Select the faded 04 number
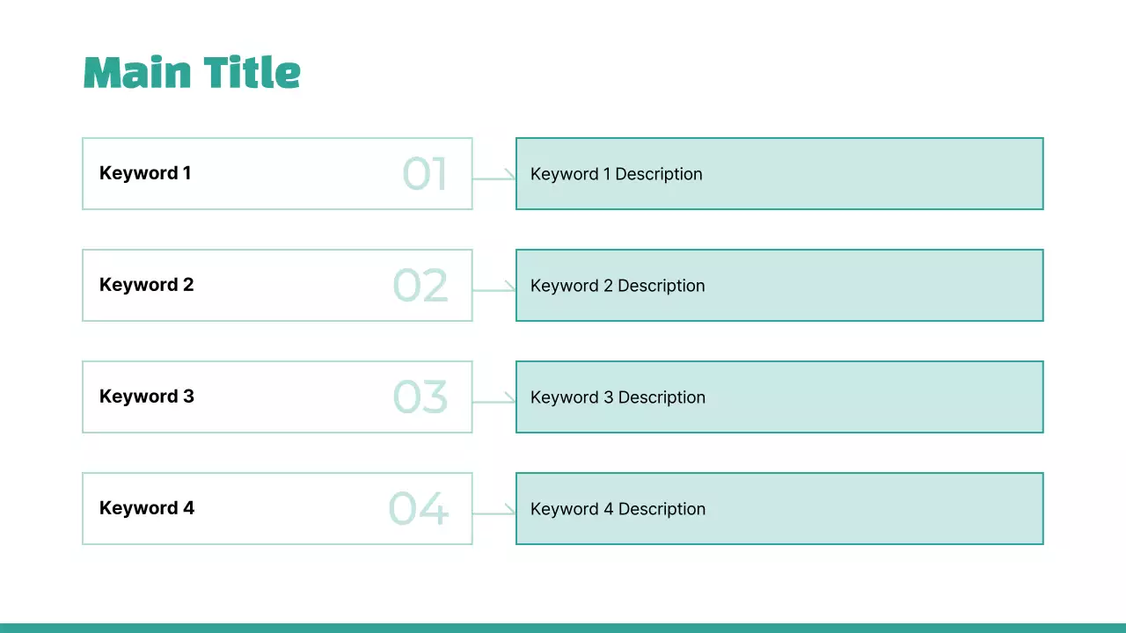 click(419, 509)
